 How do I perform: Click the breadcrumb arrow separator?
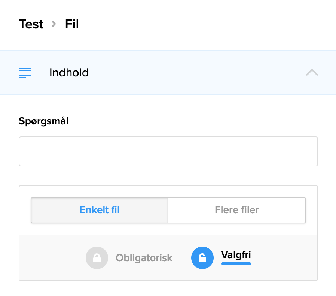[54, 24]
